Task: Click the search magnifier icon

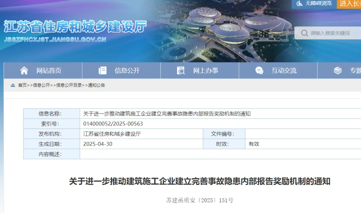Action: tap(305, 33)
